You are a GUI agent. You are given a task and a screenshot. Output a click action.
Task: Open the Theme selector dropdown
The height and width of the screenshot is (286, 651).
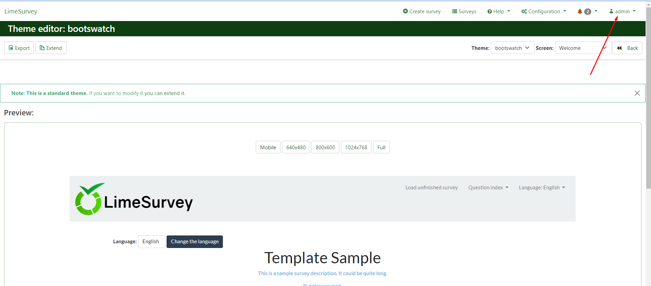[513, 48]
